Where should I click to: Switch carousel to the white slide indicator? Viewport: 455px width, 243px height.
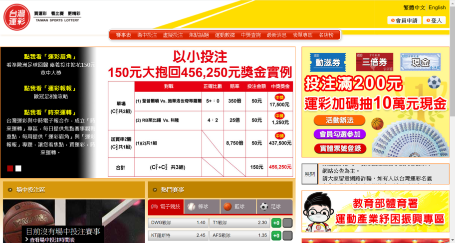coord(18,168)
